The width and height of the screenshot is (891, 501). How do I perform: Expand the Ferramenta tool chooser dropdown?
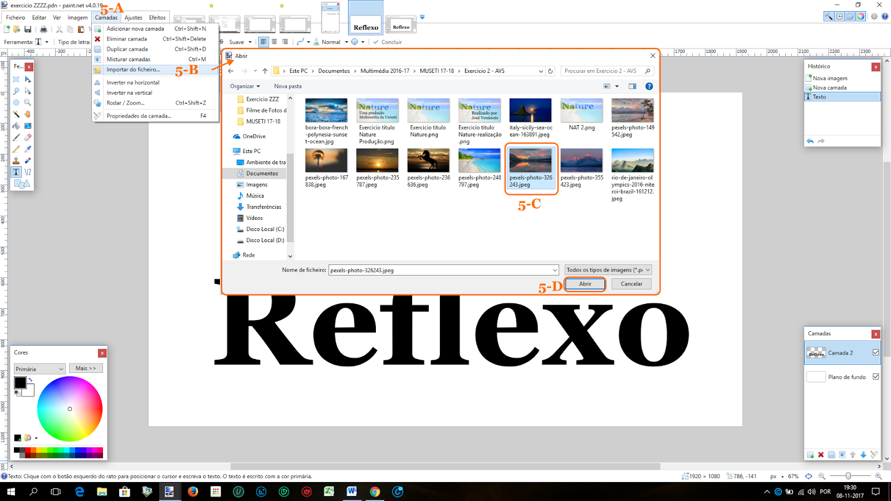47,42
